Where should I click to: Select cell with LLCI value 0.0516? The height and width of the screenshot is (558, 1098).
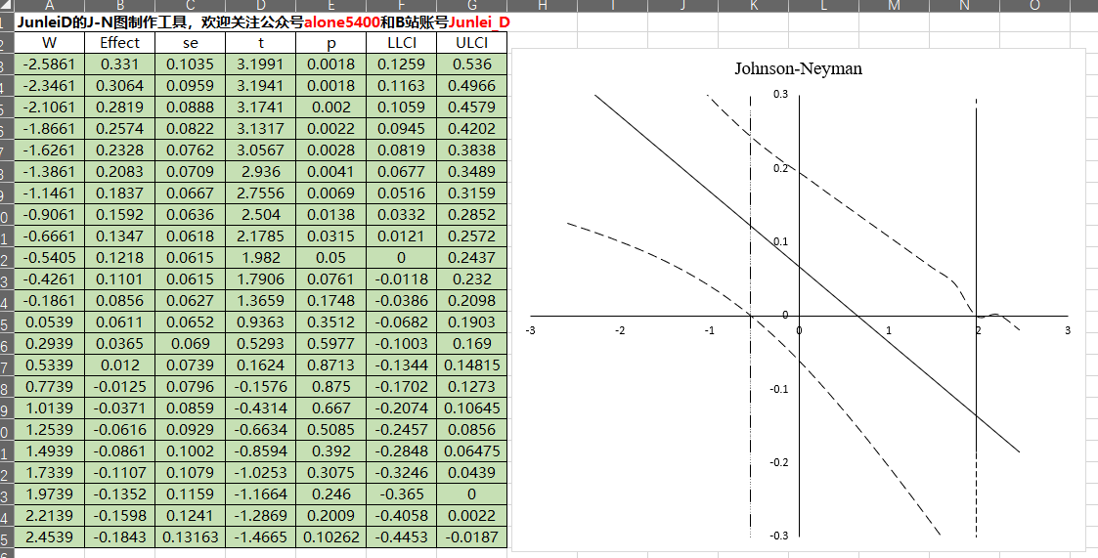click(401, 193)
